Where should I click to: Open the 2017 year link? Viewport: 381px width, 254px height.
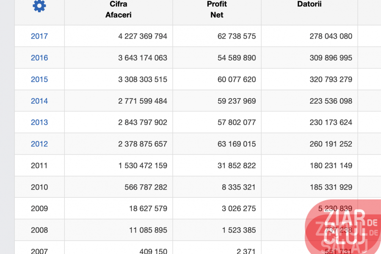39,36
